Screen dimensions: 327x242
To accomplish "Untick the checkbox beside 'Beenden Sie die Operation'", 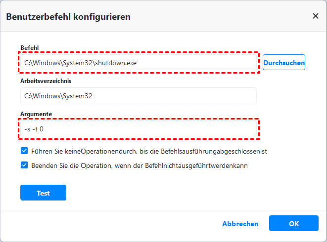I will 24,165.
